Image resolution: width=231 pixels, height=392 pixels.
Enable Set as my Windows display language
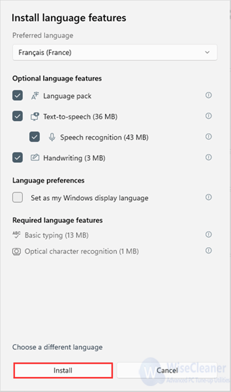tap(18, 198)
